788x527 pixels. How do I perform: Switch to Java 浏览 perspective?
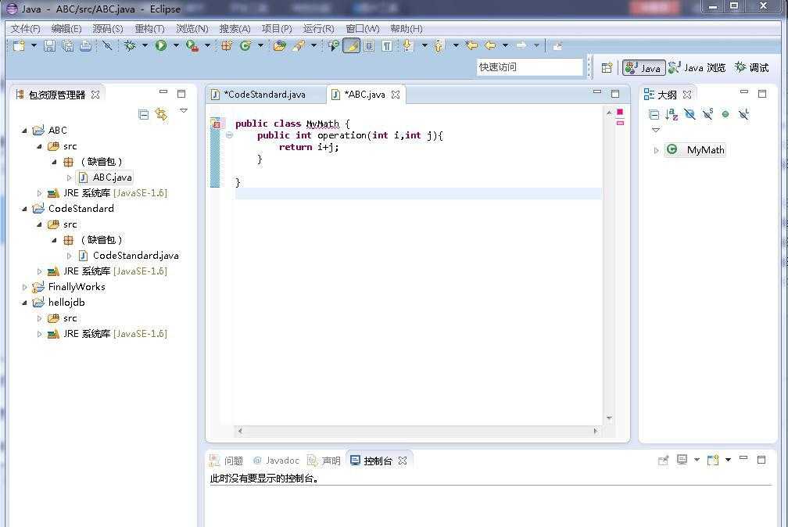[x=697, y=68]
